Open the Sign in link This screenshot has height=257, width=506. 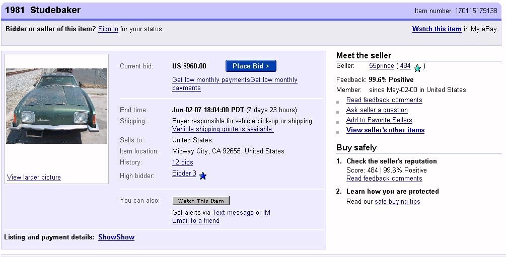(x=108, y=29)
